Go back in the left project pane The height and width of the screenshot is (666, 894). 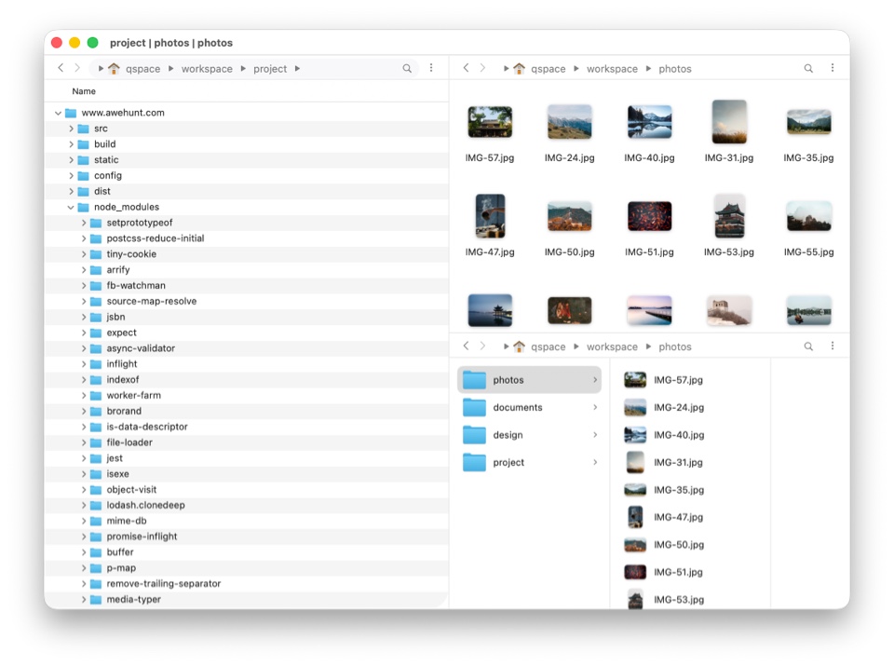pos(61,69)
